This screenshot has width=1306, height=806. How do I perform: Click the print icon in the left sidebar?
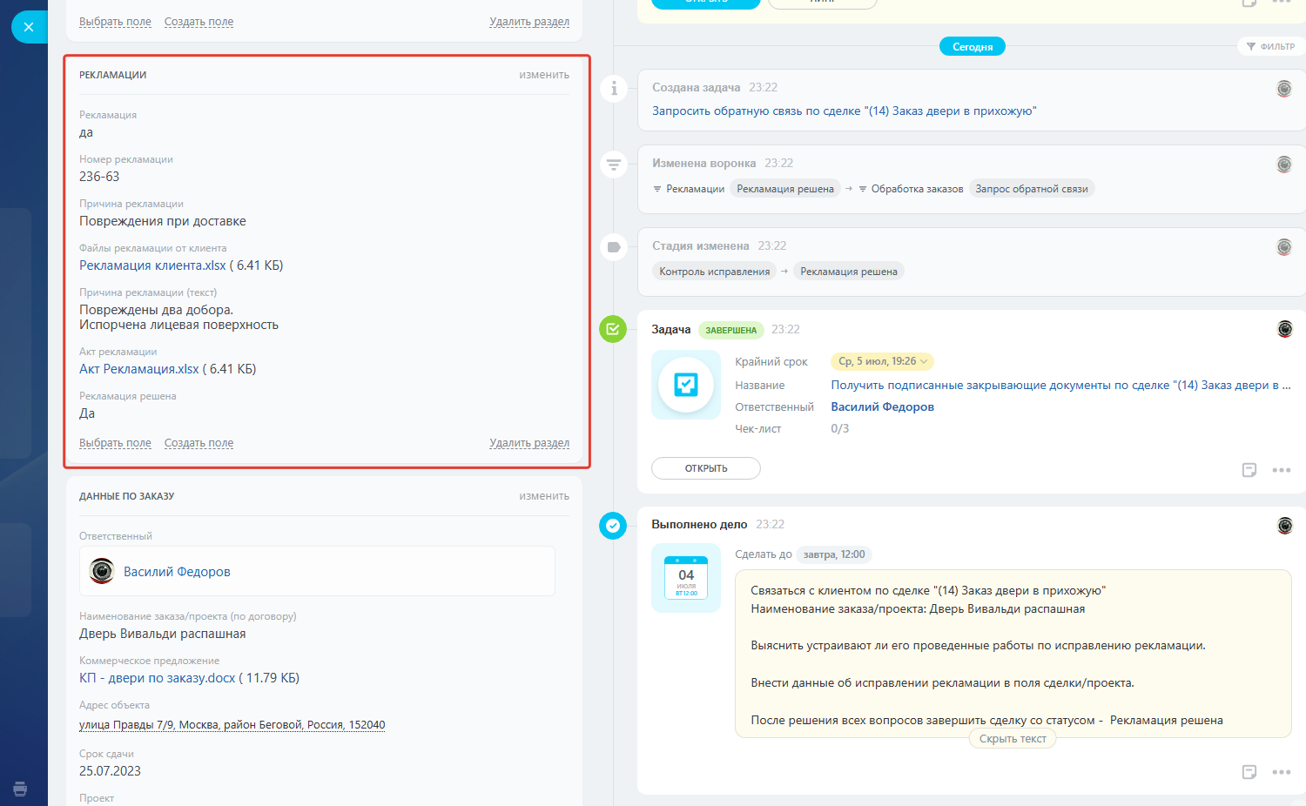click(20, 789)
